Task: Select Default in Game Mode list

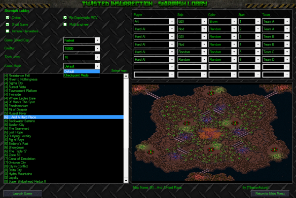Action: tap(81, 72)
